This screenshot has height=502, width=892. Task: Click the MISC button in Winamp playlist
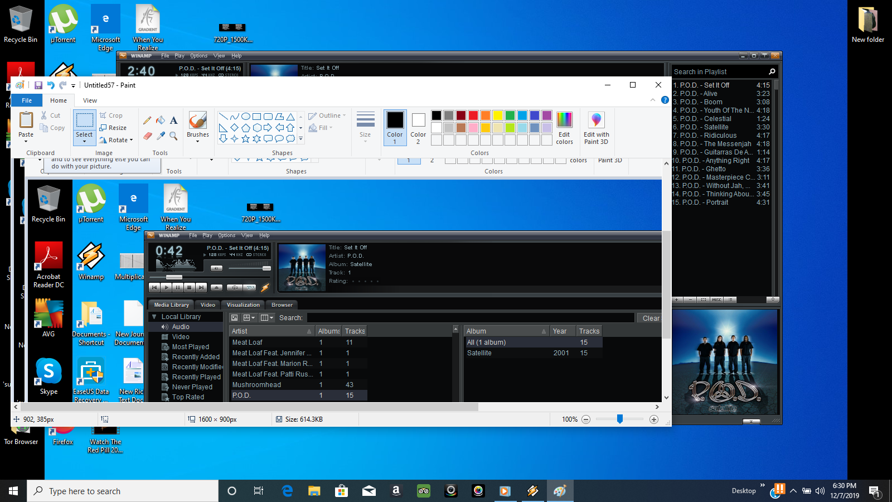(x=716, y=300)
